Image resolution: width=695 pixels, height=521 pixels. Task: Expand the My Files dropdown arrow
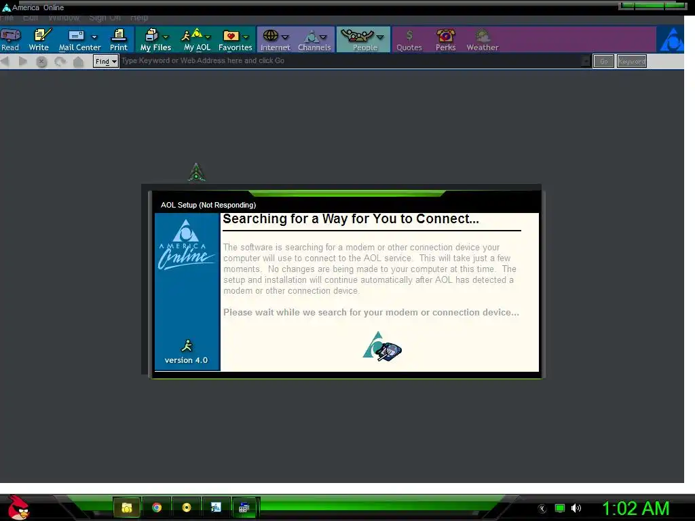pyautogui.click(x=166, y=37)
